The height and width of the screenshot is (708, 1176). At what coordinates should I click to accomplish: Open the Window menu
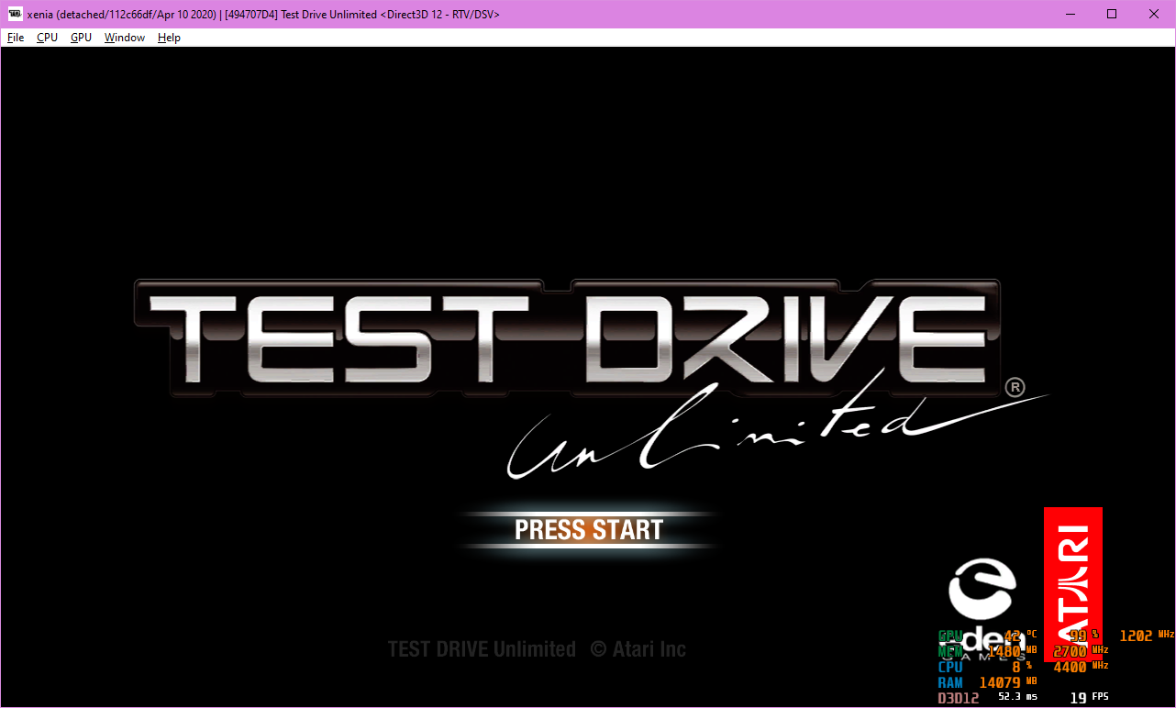coord(125,38)
